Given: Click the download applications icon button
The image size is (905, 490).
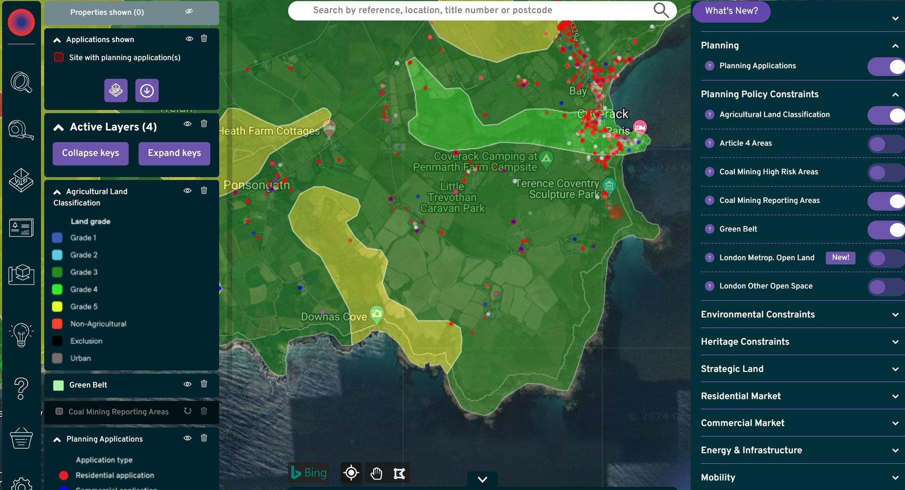Looking at the screenshot, I should (x=147, y=91).
